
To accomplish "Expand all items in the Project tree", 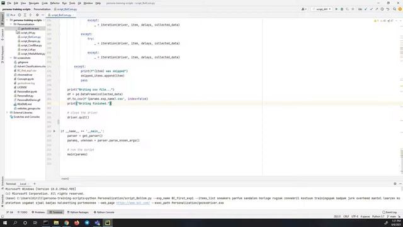I will point(25,15).
